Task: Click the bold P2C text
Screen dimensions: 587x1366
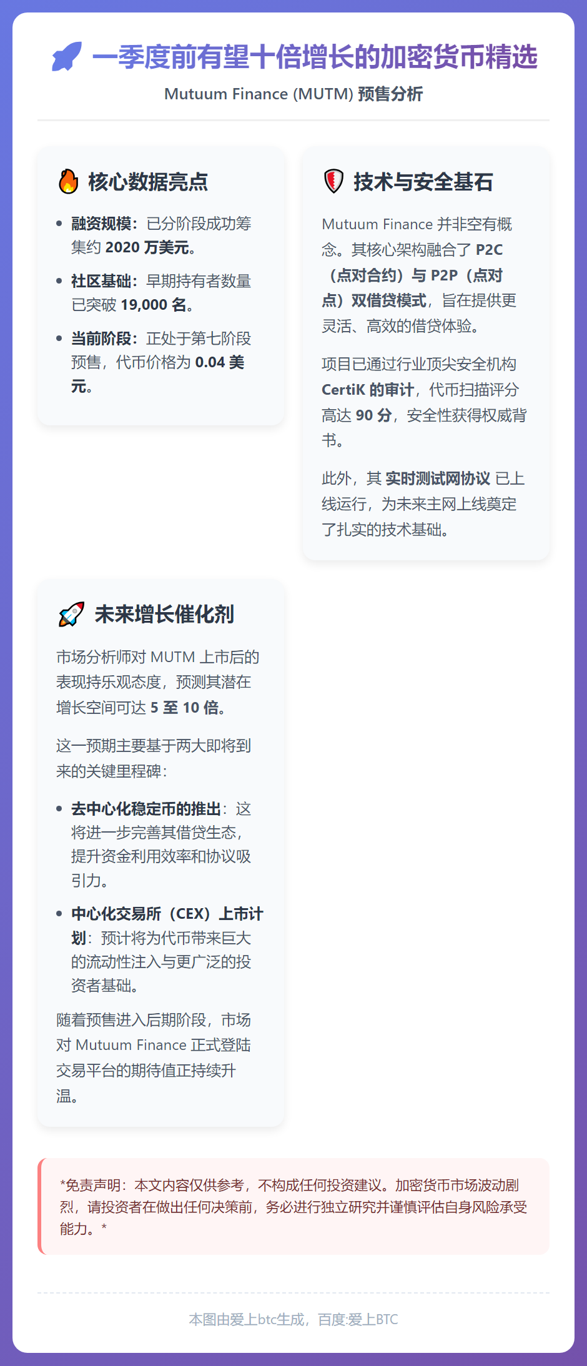Action: tap(489, 250)
